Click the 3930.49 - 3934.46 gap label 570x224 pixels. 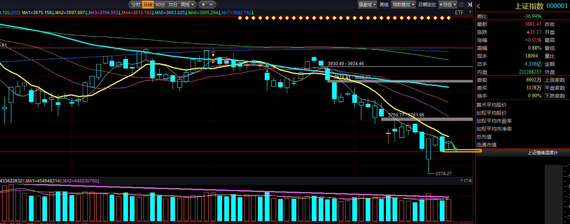coord(346,64)
